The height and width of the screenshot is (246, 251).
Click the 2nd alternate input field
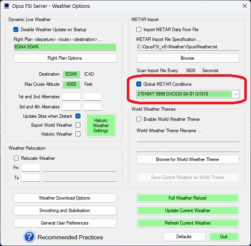tap(93, 97)
